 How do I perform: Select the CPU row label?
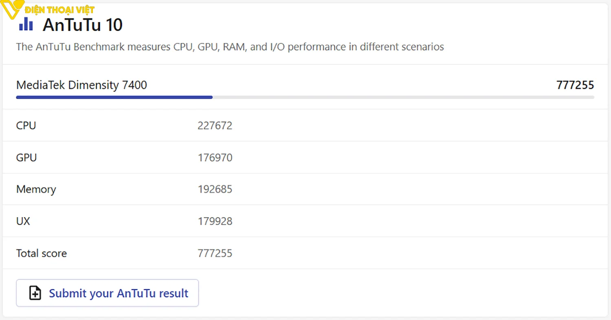[26, 126]
